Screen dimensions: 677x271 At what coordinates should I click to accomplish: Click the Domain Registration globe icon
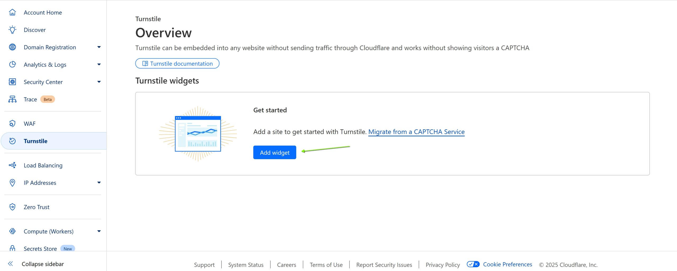12,47
